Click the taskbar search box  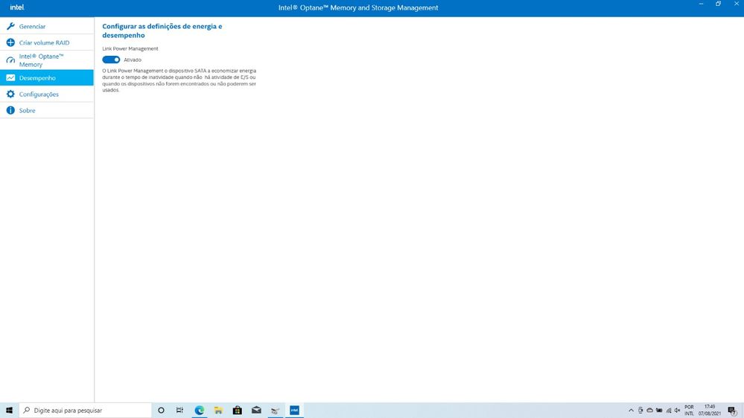click(x=85, y=411)
